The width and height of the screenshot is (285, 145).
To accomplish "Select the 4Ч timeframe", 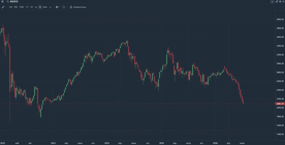I will [x=32, y=7].
